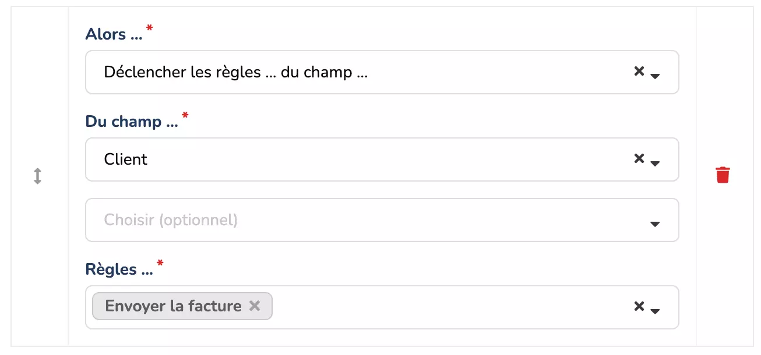Viewport: 761px width, 355px height.
Task: Click the 'Règles ...' field label
Action: [119, 269]
